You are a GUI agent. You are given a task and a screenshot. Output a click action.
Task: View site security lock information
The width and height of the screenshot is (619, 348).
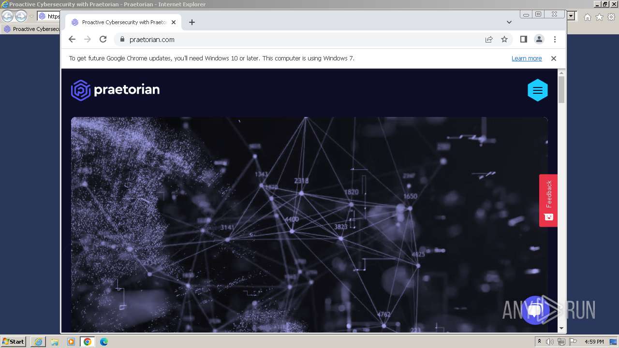click(x=122, y=40)
